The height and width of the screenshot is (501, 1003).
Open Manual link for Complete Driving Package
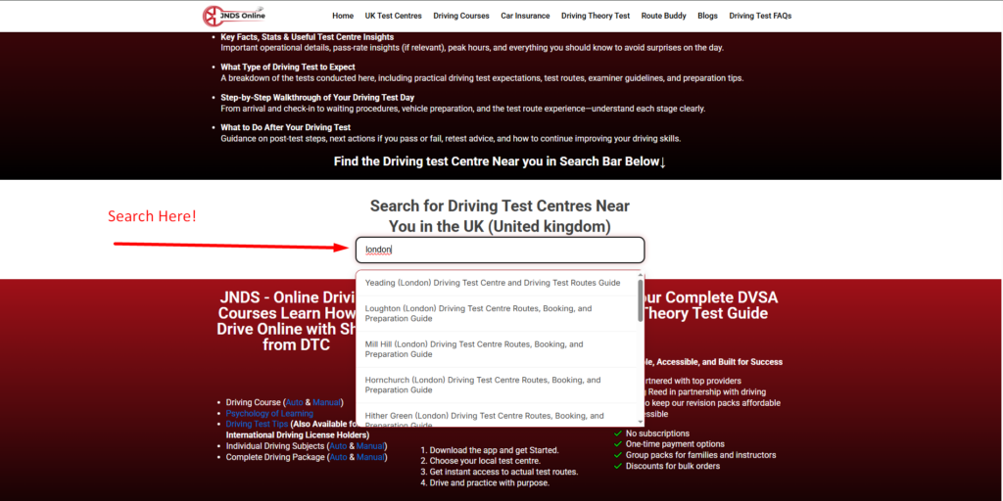click(370, 457)
